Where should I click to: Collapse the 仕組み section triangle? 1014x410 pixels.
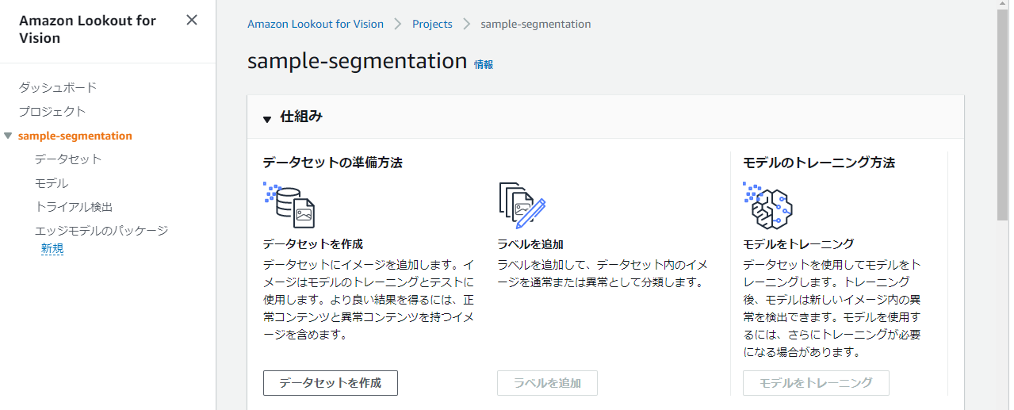(267, 119)
